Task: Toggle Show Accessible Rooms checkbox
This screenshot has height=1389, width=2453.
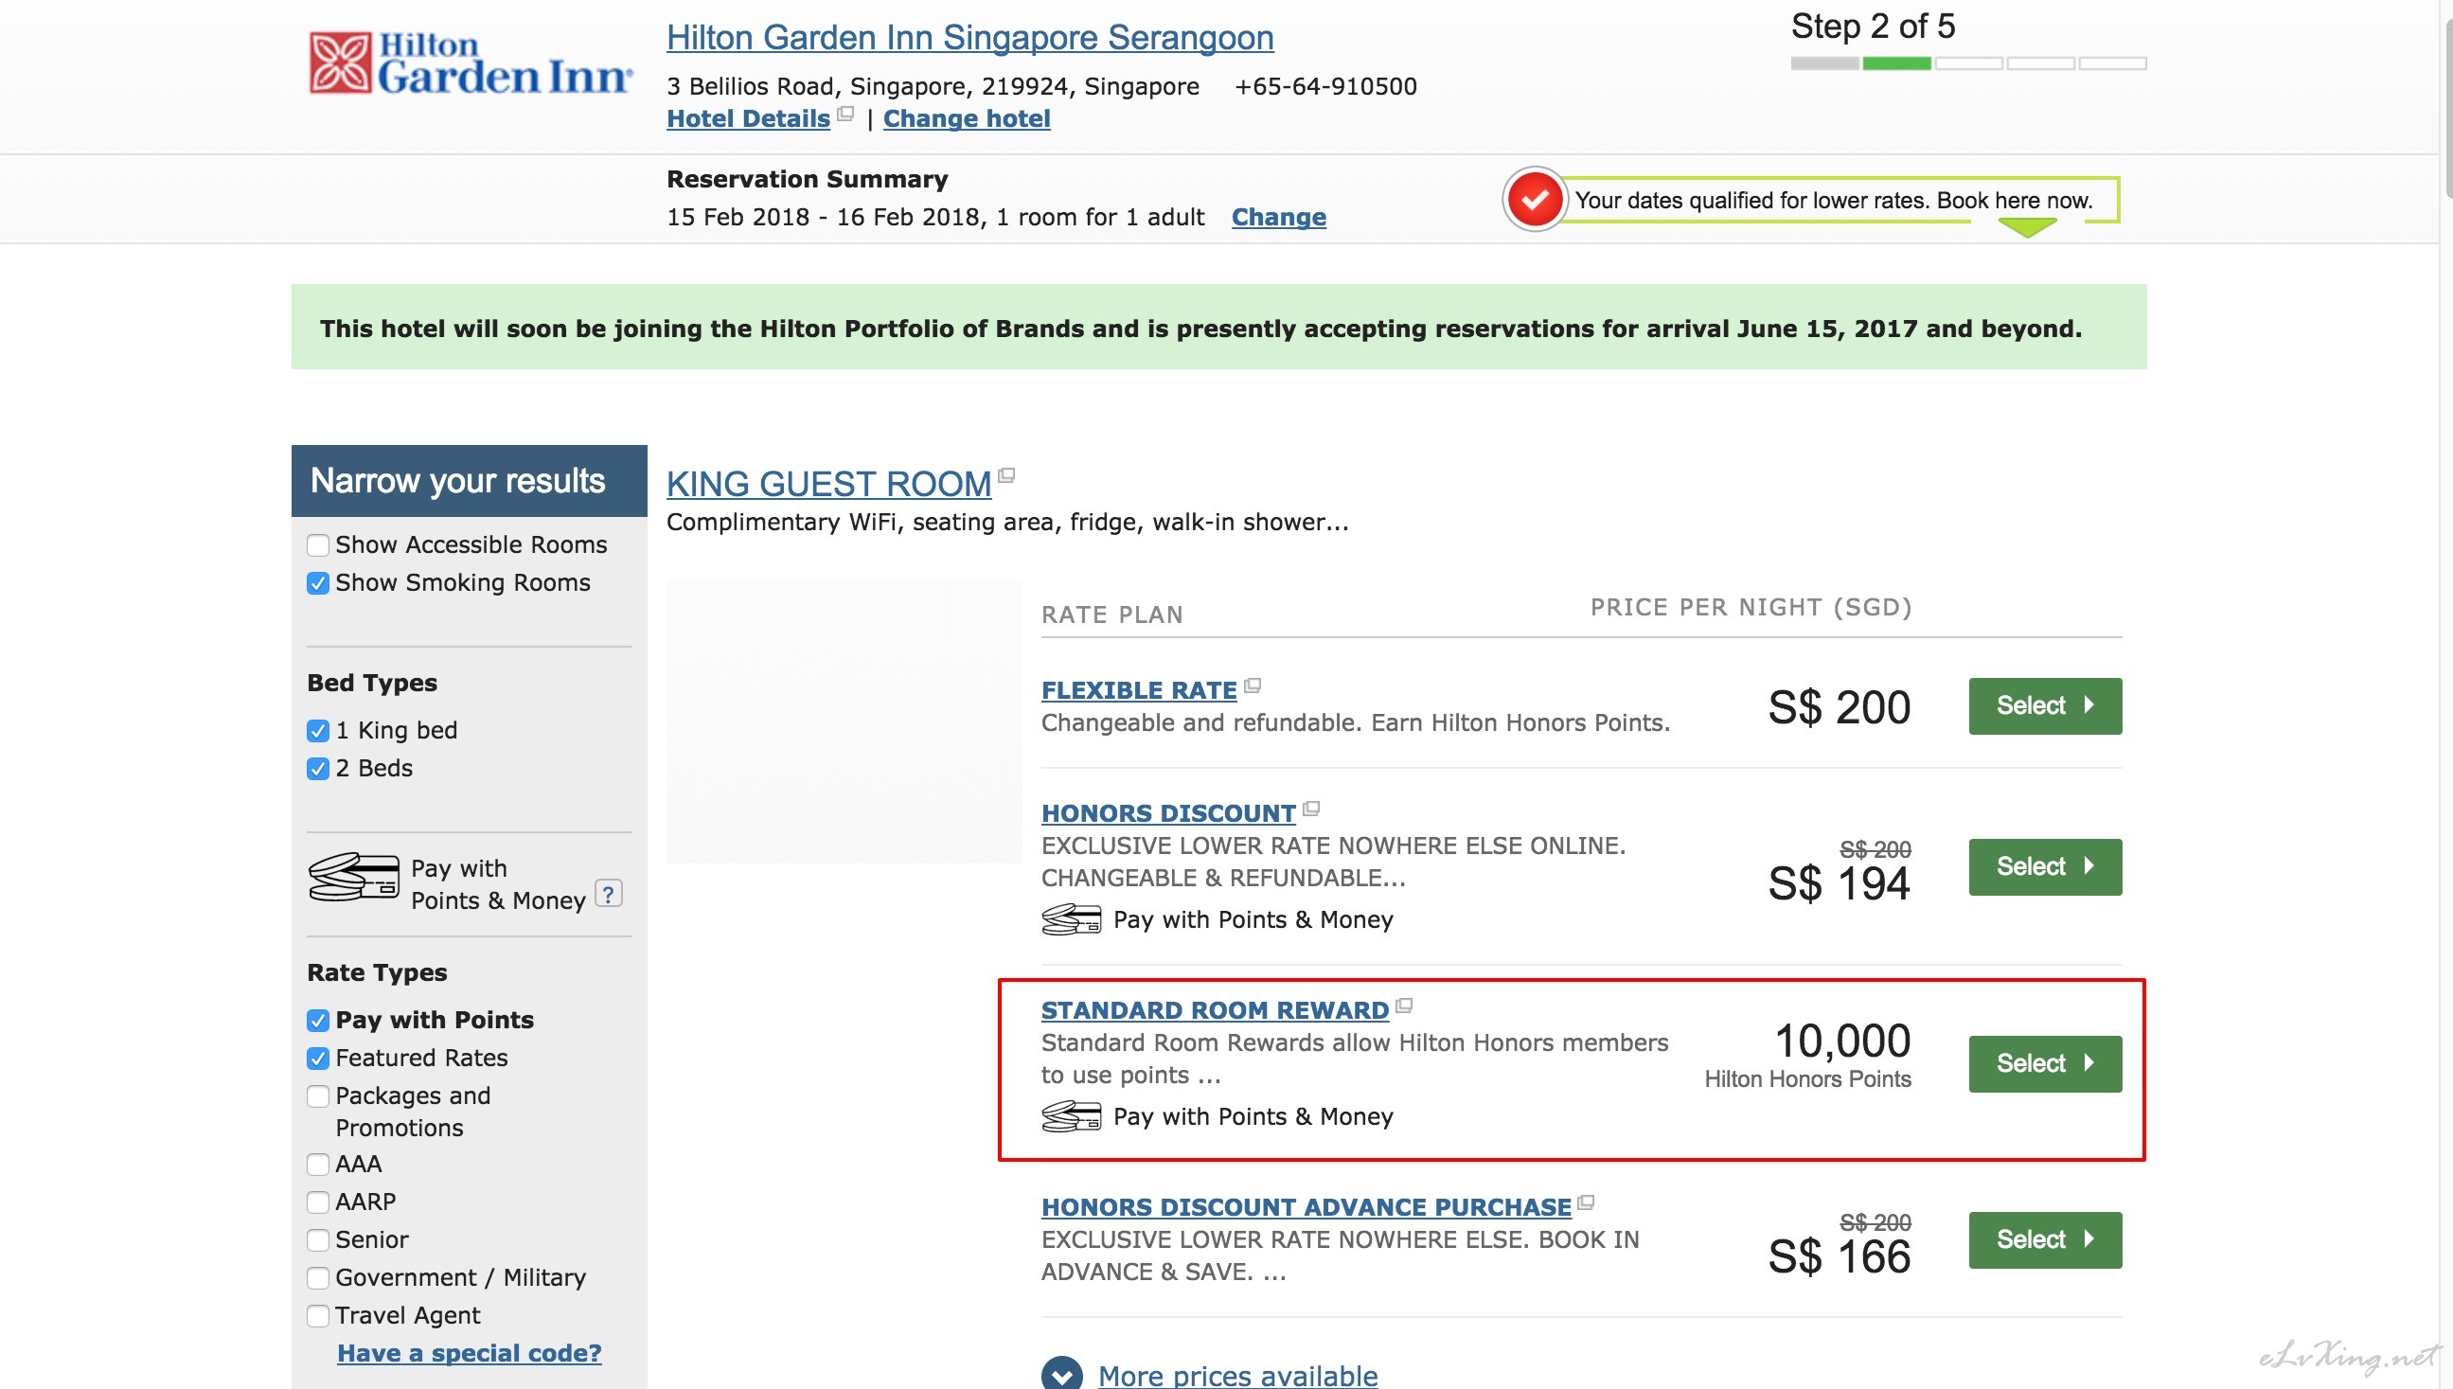Action: tap(317, 544)
